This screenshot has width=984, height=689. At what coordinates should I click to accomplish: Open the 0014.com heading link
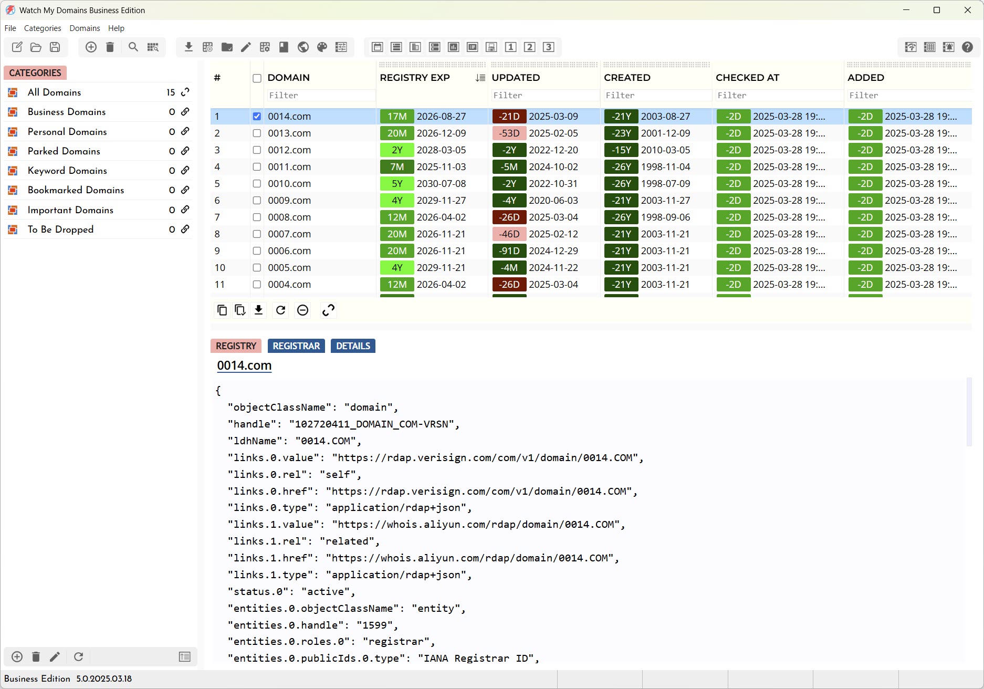point(244,366)
